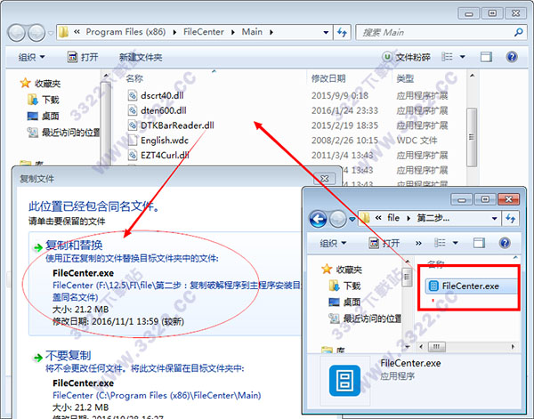534x419 pixels.
Task: Open 最近访问的位置 in small window sidebar
Action: pyautogui.click(x=365, y=318)
